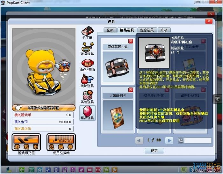Open the 装饰道具 decoration items category

[87, 81]
